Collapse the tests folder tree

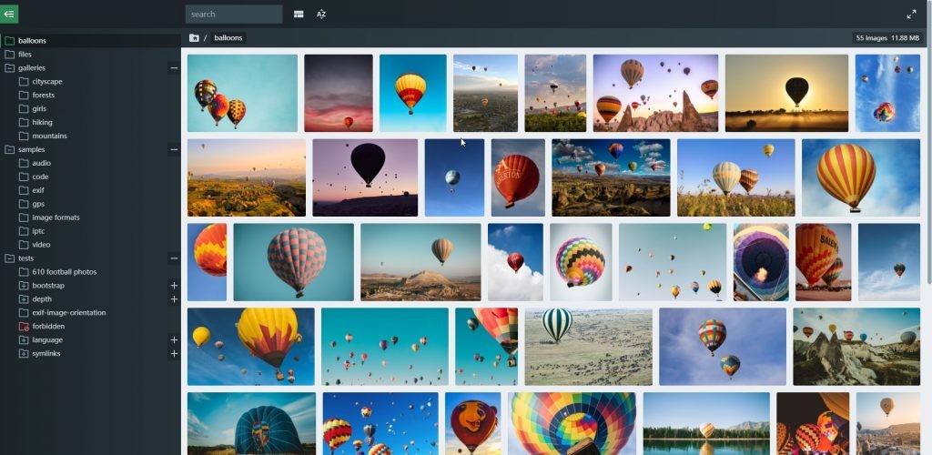coord(174,258)
